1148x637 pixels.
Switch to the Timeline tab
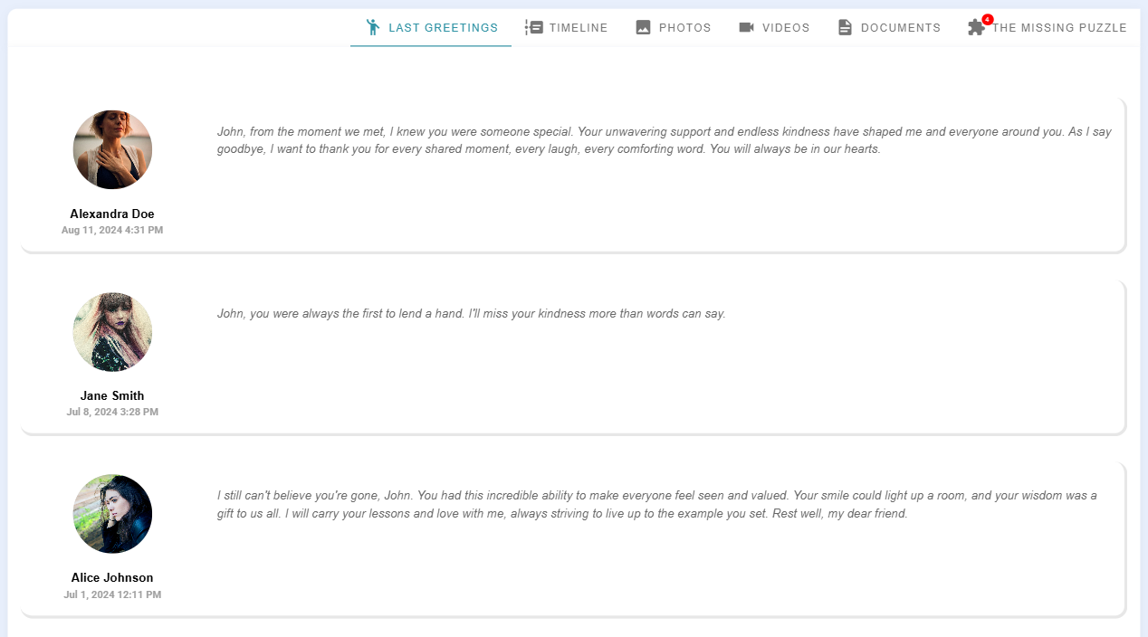point(567,27)
